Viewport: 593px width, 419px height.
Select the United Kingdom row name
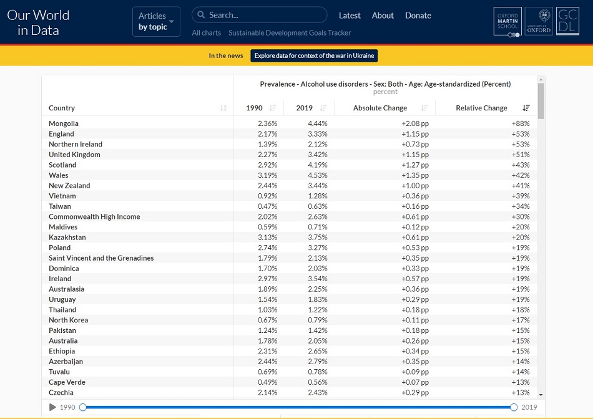[x=74, y=155]
